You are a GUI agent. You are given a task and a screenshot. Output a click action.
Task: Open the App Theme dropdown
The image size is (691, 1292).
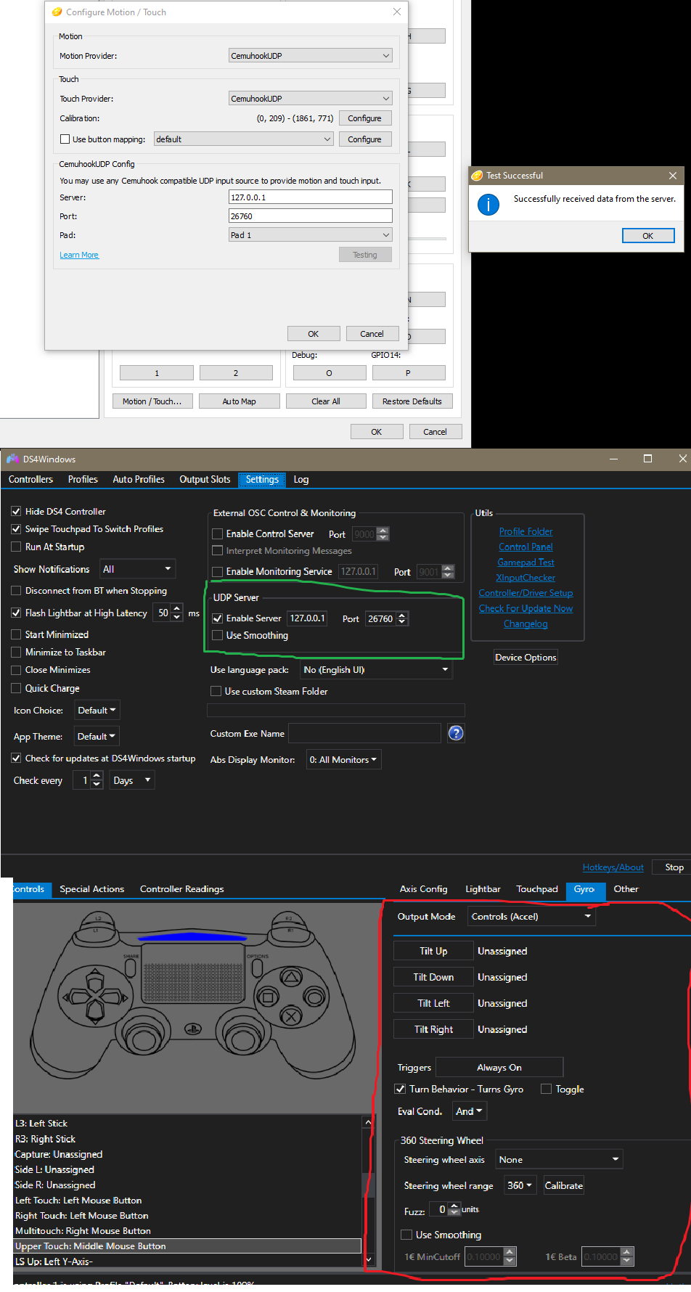97,736
